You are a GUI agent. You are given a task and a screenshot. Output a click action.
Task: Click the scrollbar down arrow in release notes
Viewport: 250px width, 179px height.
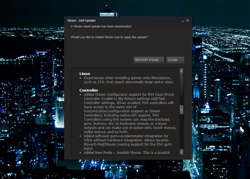[x=181, y=152]
